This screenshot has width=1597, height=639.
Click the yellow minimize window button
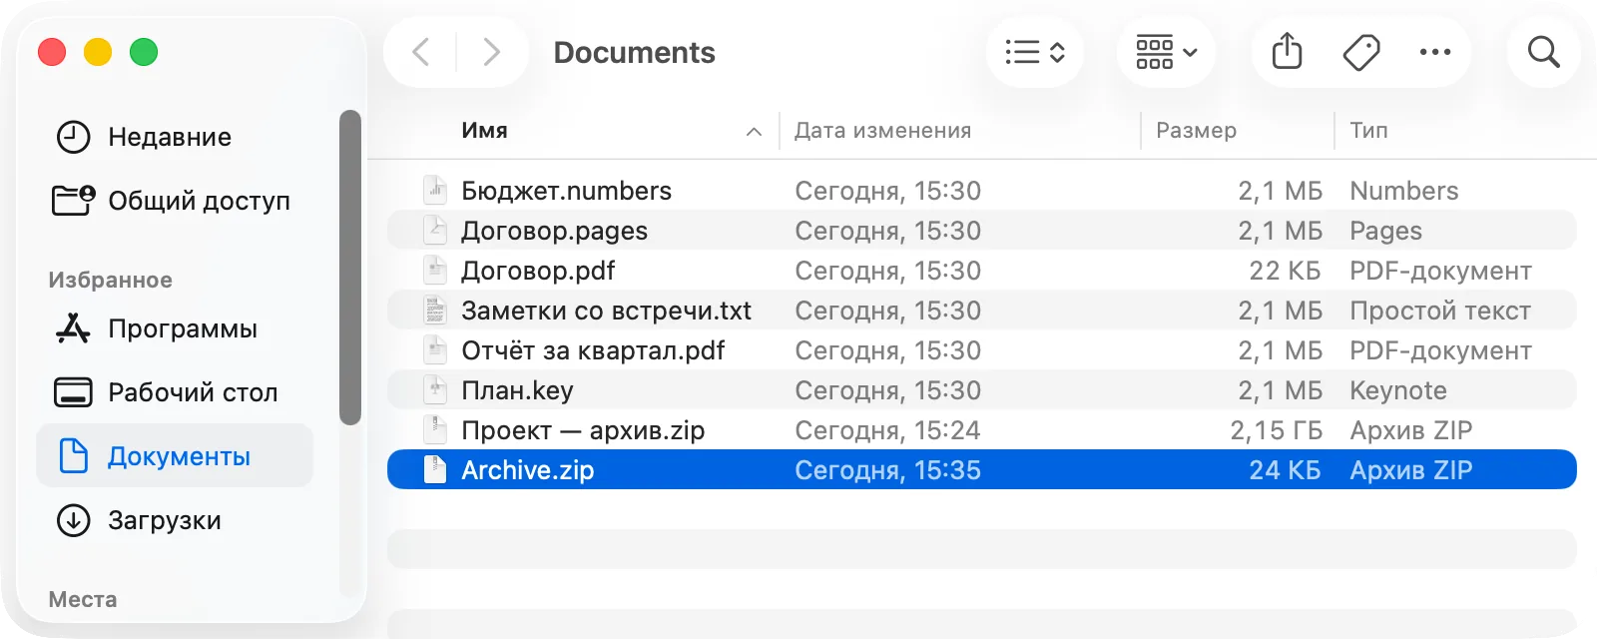point(98,51)
